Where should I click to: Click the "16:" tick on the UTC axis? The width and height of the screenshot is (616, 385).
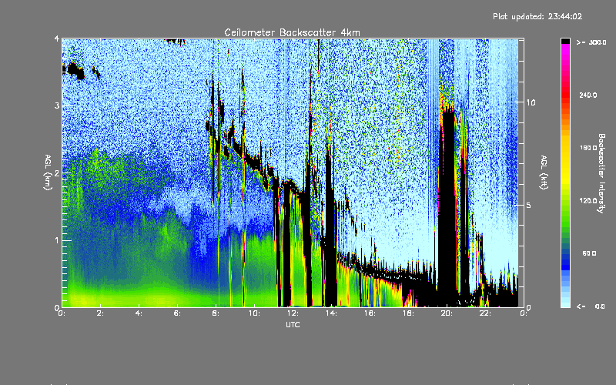point(370,313)
